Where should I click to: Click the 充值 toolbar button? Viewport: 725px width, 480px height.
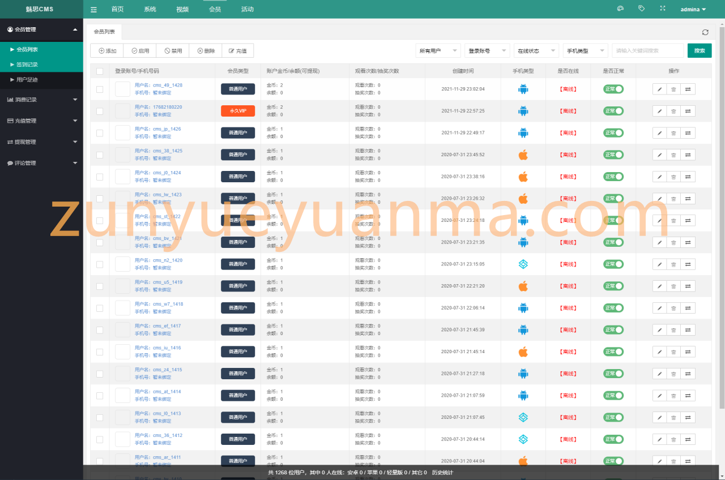[238, 50]
